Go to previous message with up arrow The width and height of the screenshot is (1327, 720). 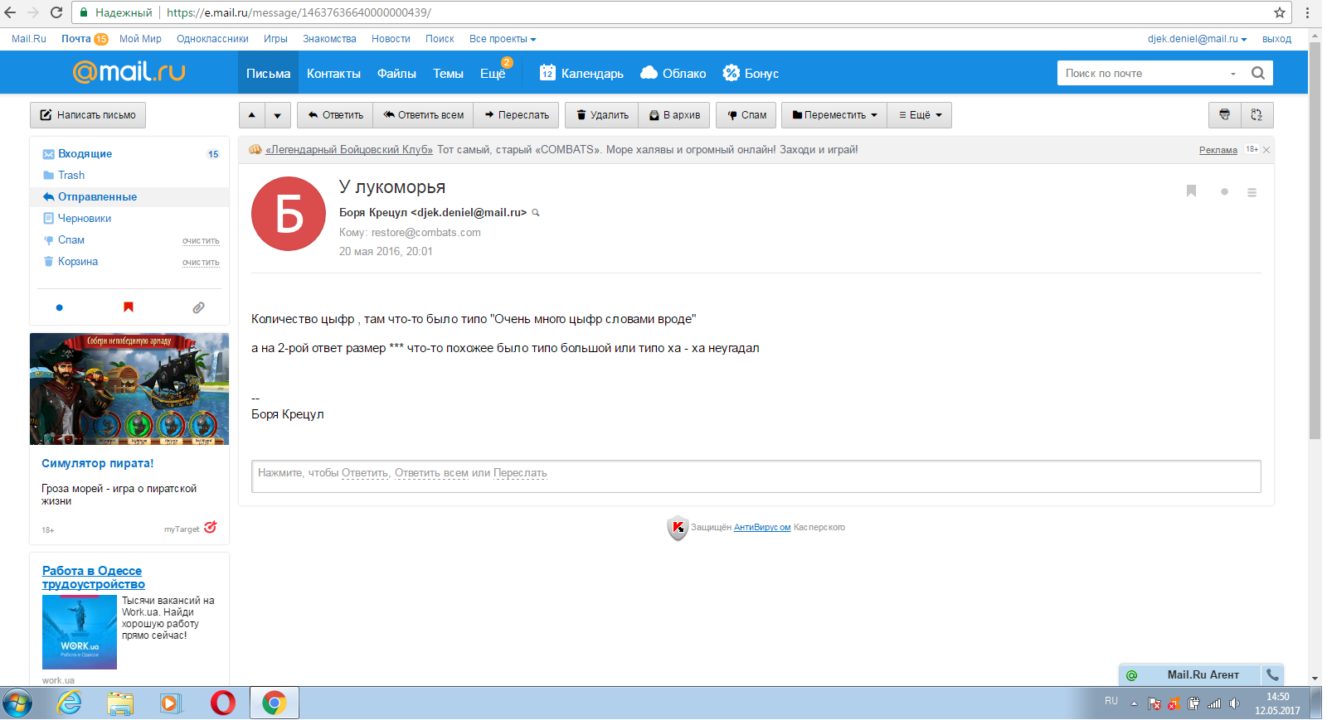(x=252, y=115)
